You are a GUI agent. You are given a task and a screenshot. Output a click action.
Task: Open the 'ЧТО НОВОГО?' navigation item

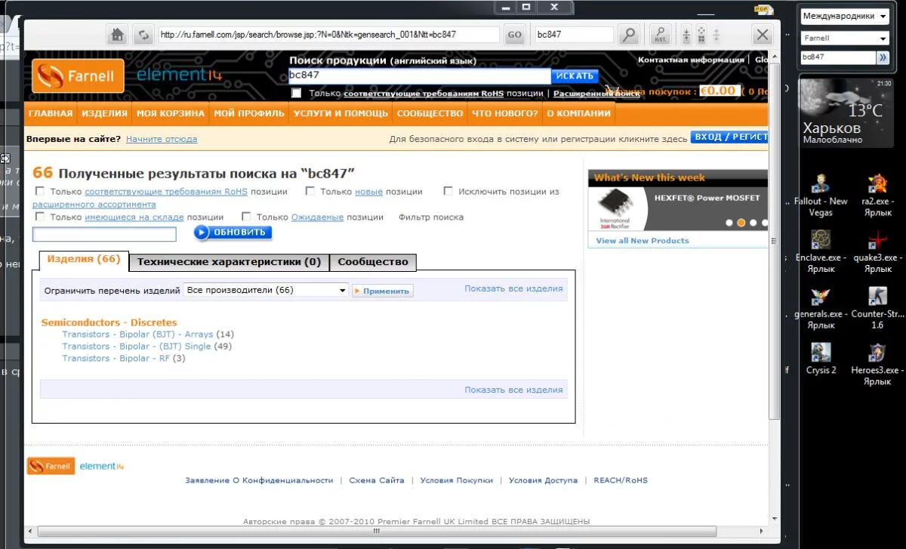(505, 113)
